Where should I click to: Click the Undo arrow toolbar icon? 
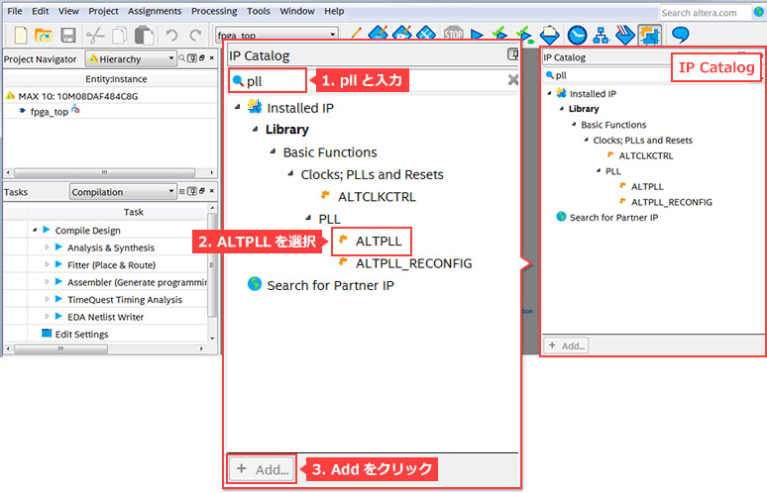click(x=170, y=35)
